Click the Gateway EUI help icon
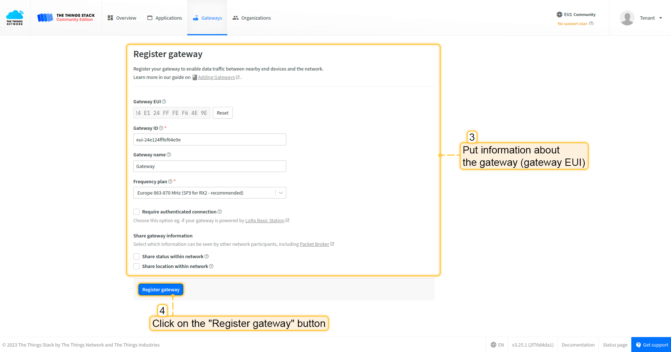The height and width of the screenshot is (352, 671). 164,101
